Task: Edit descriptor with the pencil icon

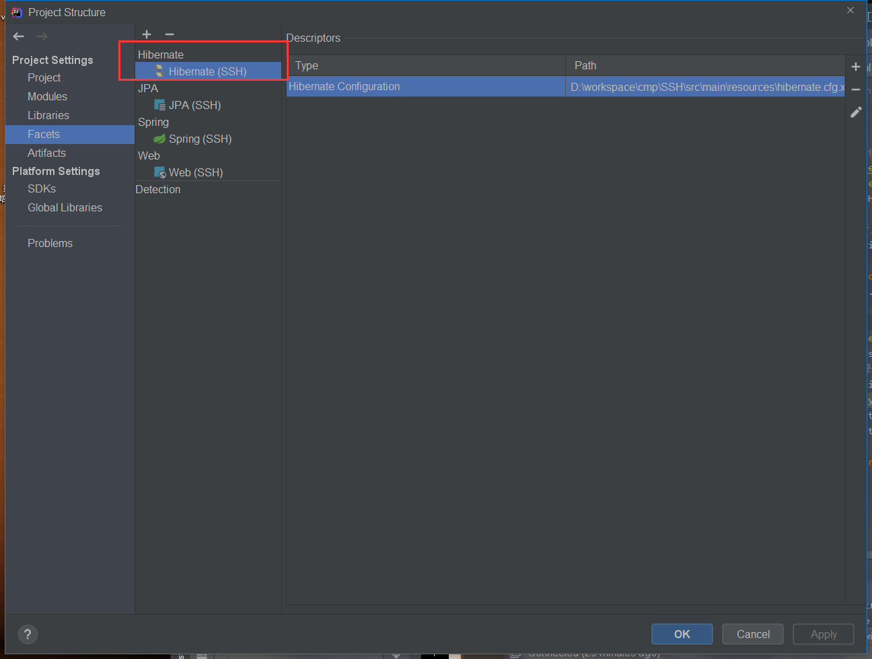Action: click(856, 112)
